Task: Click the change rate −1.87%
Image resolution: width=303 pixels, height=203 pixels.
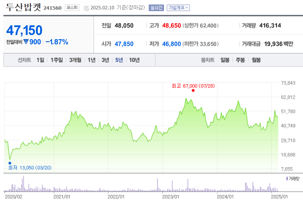Action: tap(57, 42)
